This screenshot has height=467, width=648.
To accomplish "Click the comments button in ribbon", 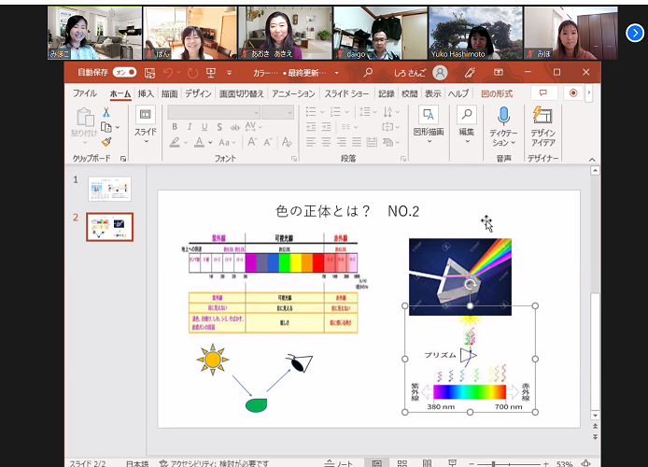I will pos(543,93).
